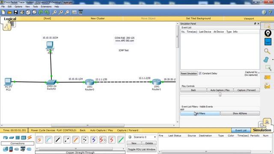
Task: Open the Custom Devices Dialog icon
Action: click(x=80, y=12)
